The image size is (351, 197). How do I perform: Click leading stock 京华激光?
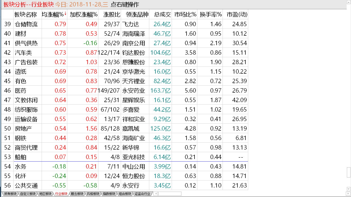tap(134, 72)
